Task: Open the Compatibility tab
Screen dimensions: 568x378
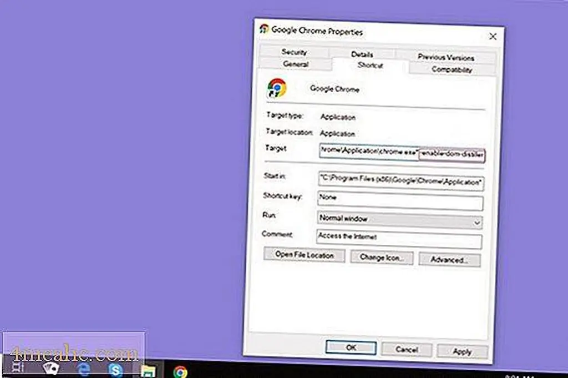Action: coord(452,69)
